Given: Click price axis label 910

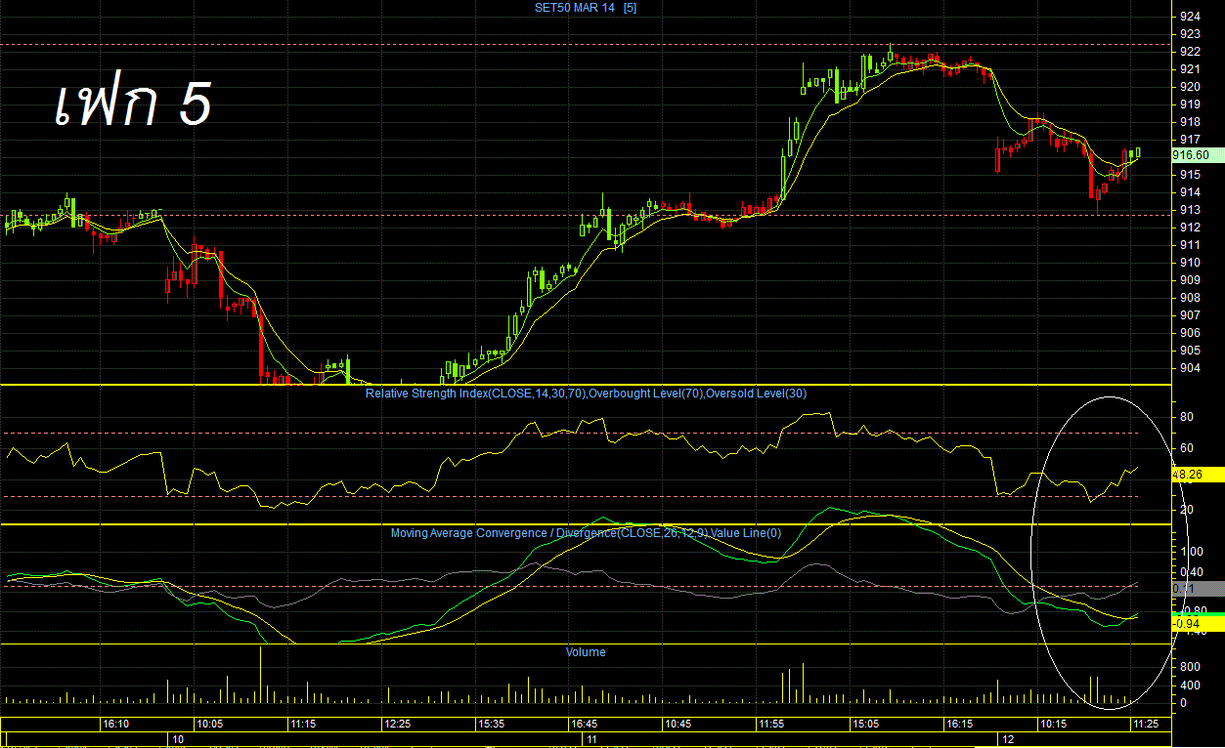Looking at the screenshot, I should [1190, 263].
